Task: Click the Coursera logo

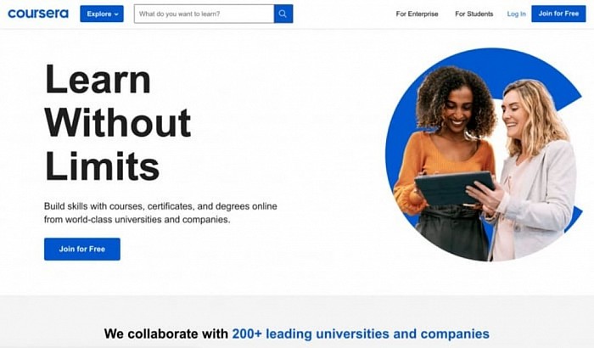Action: point(38,14)
